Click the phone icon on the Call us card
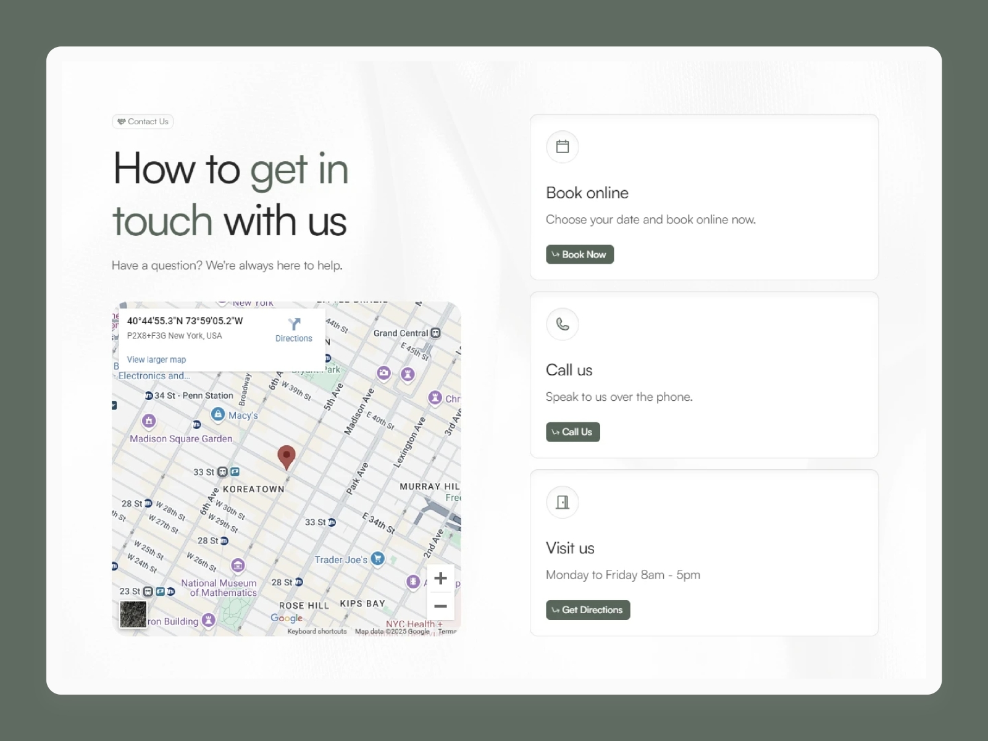 coord(562,324)
